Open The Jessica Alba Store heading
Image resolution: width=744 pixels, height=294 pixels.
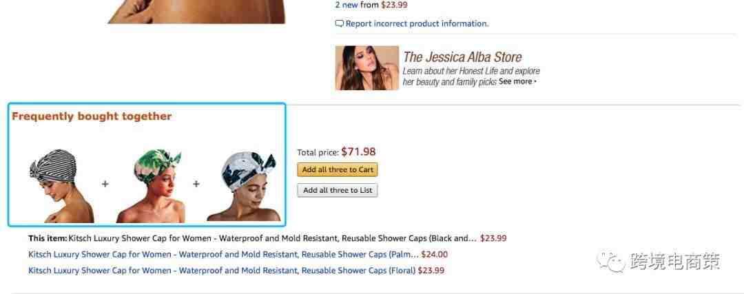point(462,57)
